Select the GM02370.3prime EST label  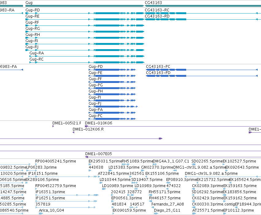[x=157, y=167]
